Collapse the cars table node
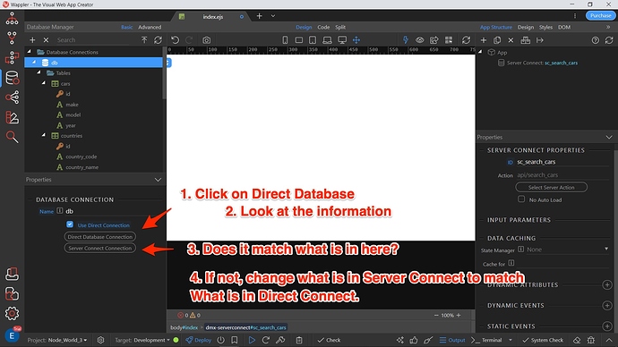The width and height of the screenshot is (618, 347). coord(43,83)
